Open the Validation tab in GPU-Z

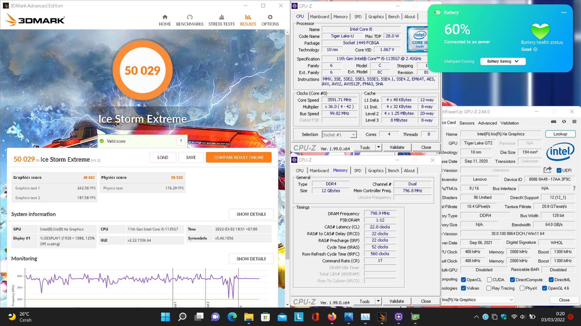coord(510,123)
